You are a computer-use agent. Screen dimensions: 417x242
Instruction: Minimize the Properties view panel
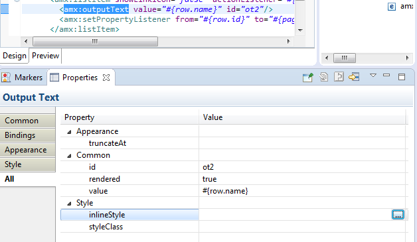coord(386,76)
